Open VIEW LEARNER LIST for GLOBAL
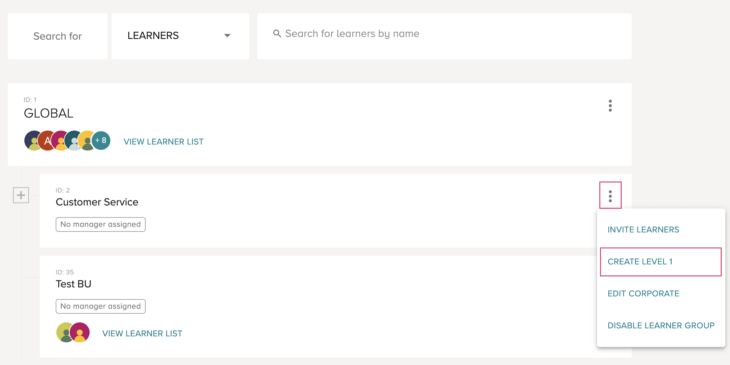The height and width of the screenshot is (365, 730). (x=164, y=142)
